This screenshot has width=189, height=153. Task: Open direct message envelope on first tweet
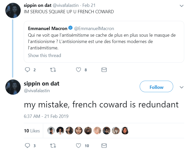104,70
